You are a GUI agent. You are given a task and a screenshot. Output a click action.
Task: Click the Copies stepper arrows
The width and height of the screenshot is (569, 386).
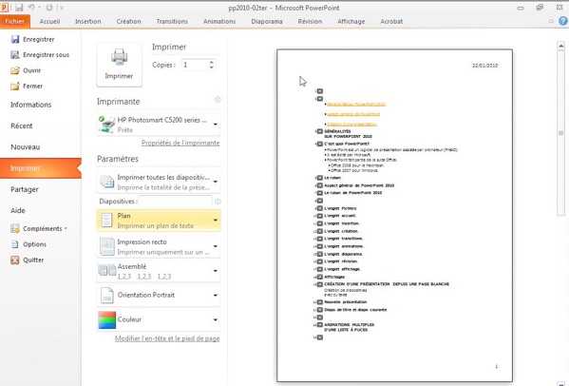[212, 65]
